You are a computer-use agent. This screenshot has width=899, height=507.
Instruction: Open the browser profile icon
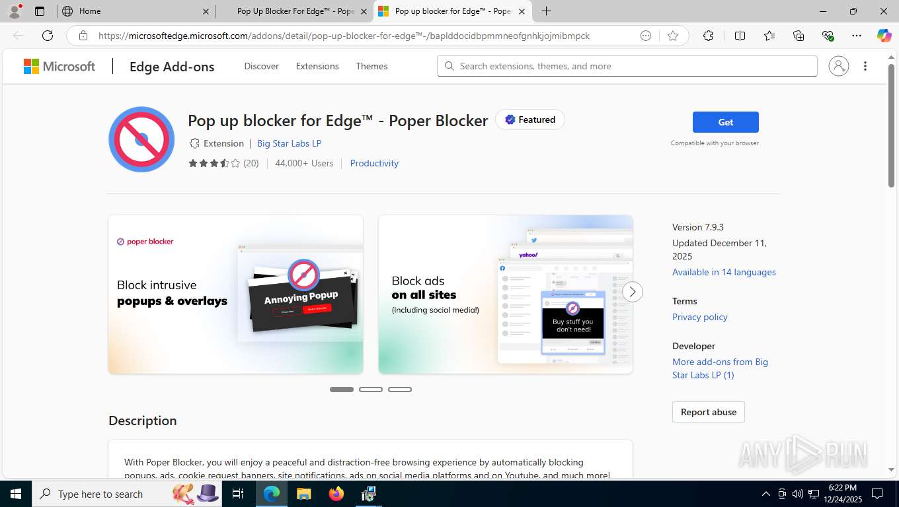(x=15, y=11)
